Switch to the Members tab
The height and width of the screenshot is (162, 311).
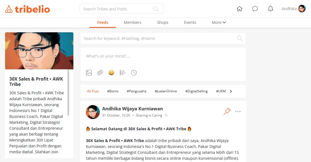132,22
